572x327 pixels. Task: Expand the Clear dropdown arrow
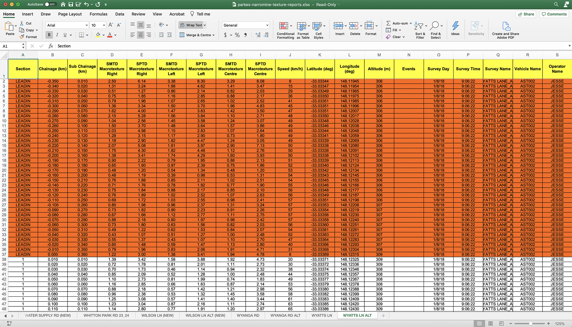coord(404,37)
